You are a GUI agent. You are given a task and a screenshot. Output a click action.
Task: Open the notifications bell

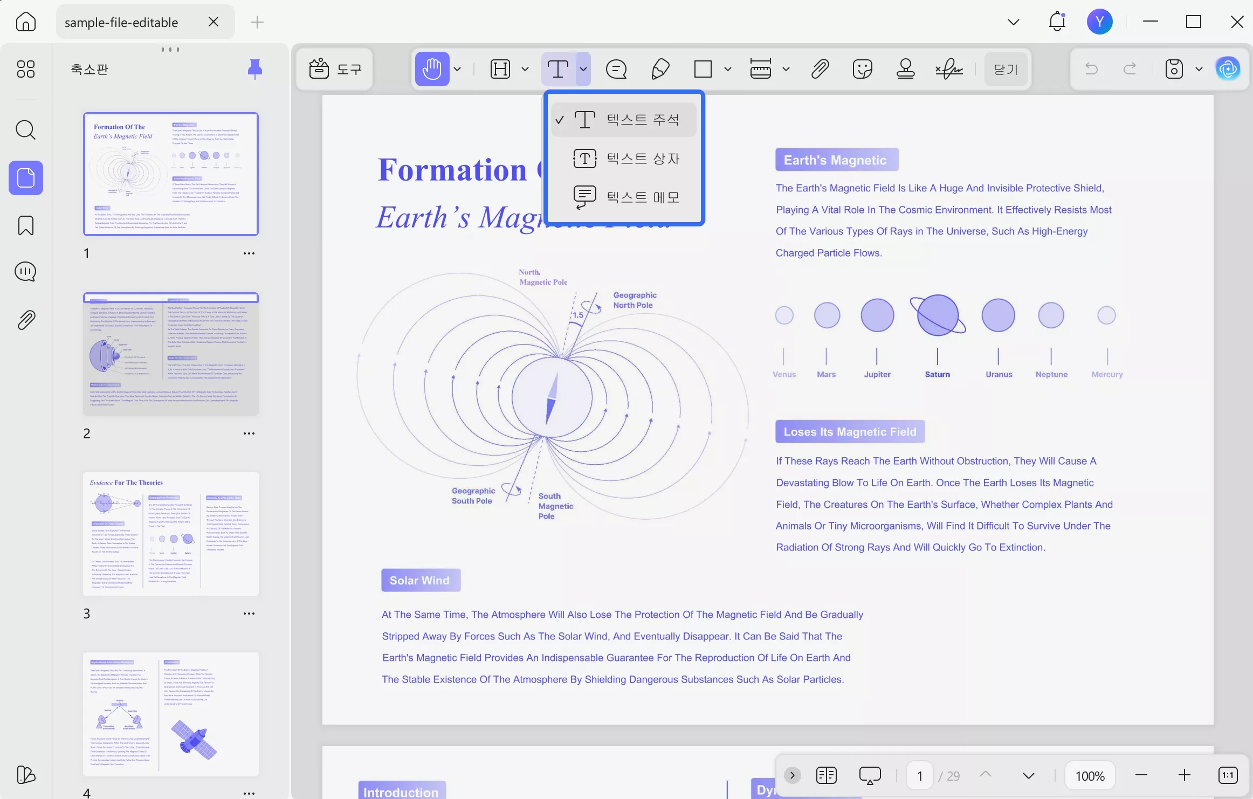coord(1057,22)
